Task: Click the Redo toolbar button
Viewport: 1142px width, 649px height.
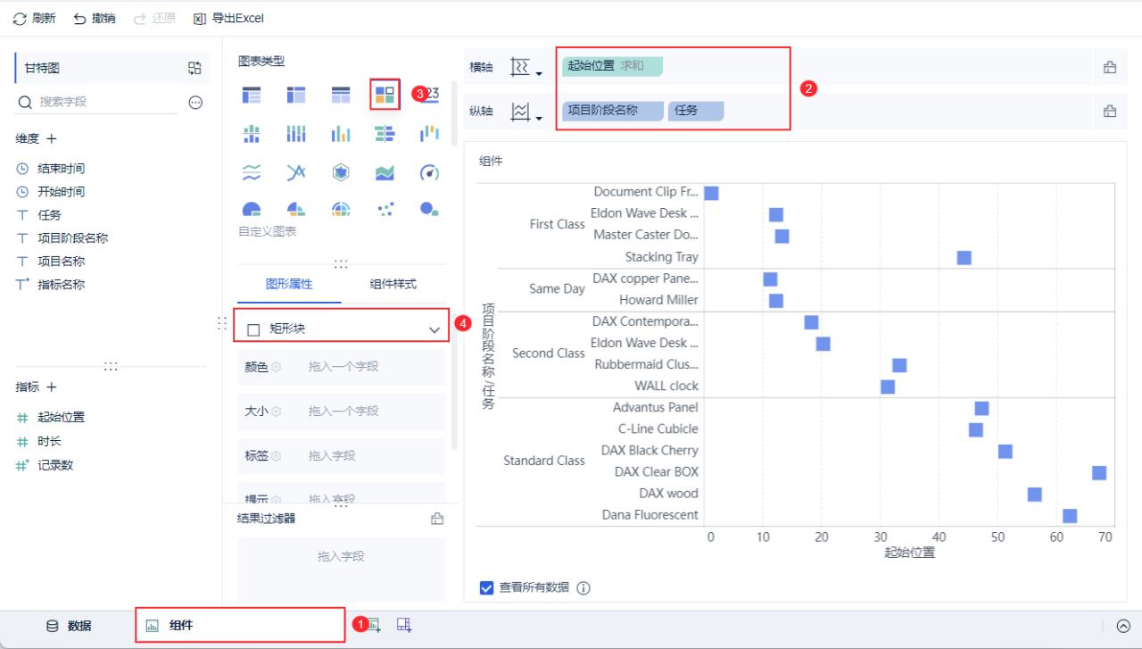Action: tap(154, 19)
